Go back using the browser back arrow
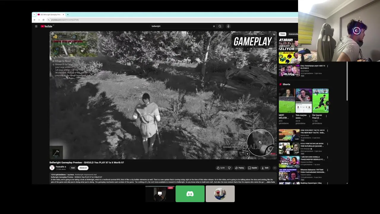The height and width of the screenshot is (214, 380). (34, 20)
